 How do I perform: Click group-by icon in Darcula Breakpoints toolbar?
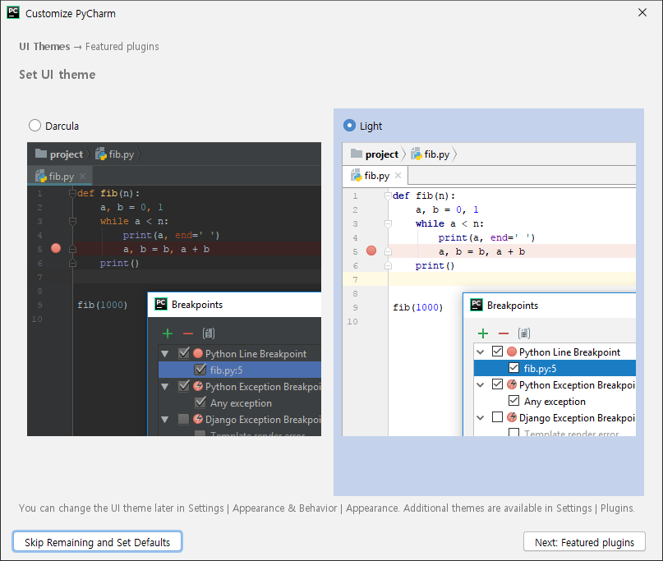(x=209, y=333)
